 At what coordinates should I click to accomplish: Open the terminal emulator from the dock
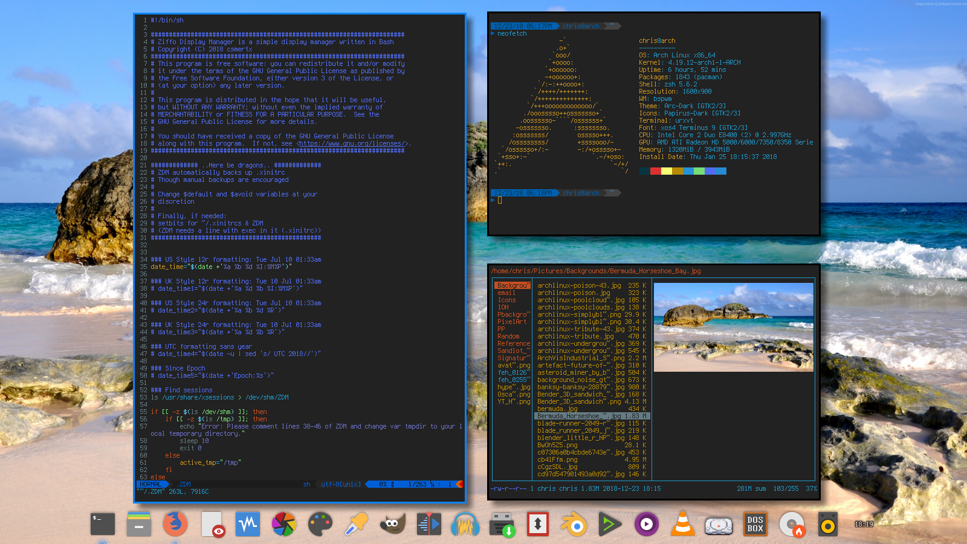point(103,524)
